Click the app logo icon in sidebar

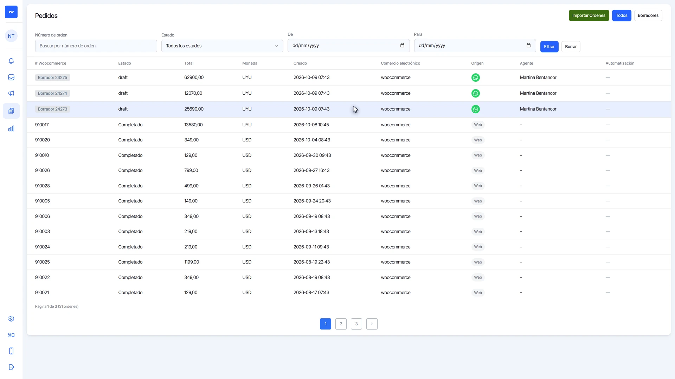[11, 12]
